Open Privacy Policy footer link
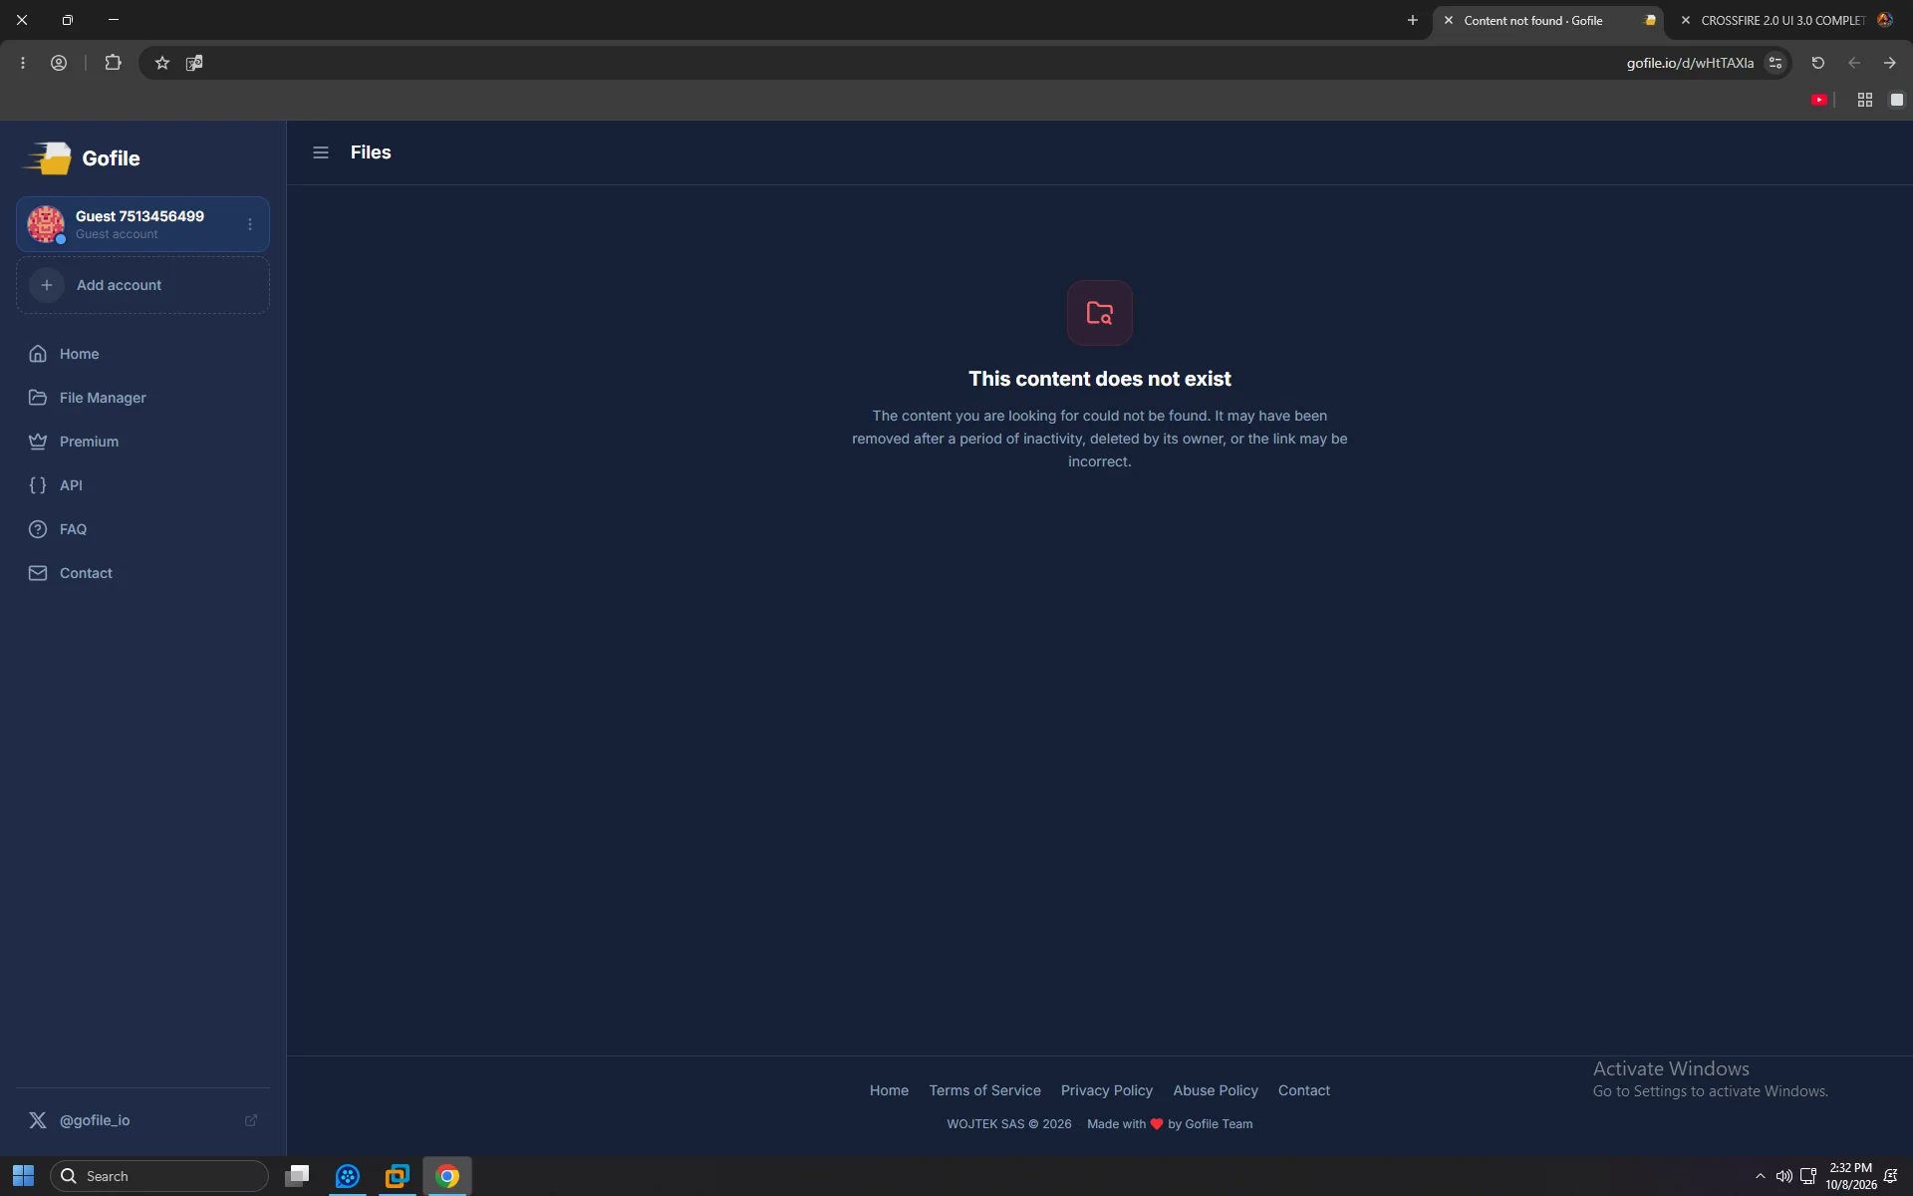 (1106, 1090)
